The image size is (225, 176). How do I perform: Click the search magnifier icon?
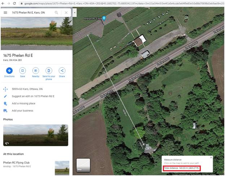[57, 12]
